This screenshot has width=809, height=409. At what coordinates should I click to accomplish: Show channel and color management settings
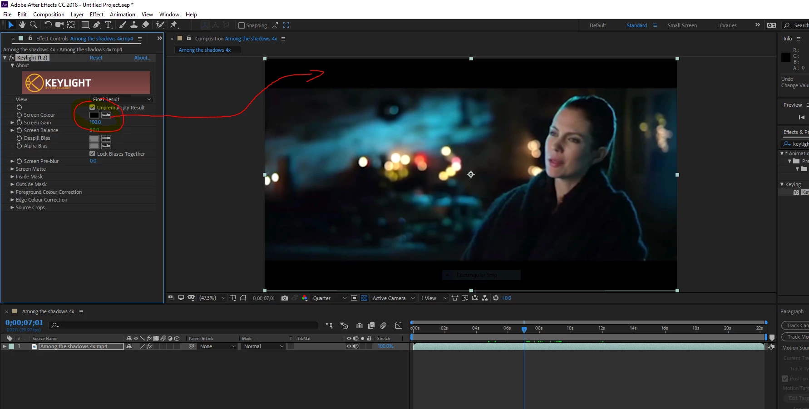coord(305,298)
